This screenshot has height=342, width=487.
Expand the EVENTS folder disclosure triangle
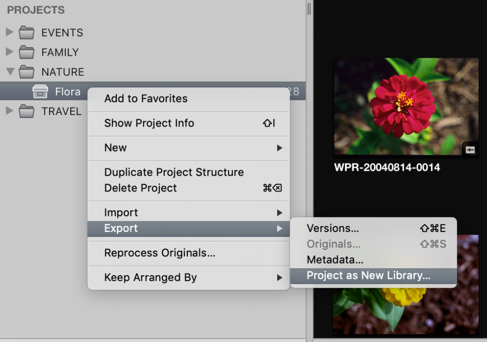click(x=9, y=33)
